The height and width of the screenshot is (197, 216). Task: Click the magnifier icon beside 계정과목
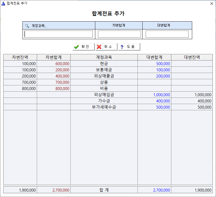coord(27,26)
